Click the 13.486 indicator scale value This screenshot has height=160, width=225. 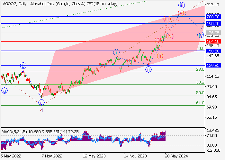pos(213,131)
